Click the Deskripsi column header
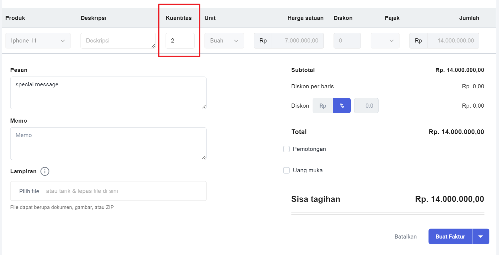The height and width of the screenshot is (255, 499). pos(94,18)
